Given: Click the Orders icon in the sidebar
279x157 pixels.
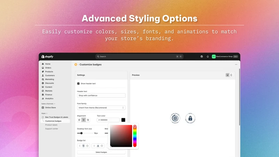Looking at the screenshot, I should coord(43,68).
